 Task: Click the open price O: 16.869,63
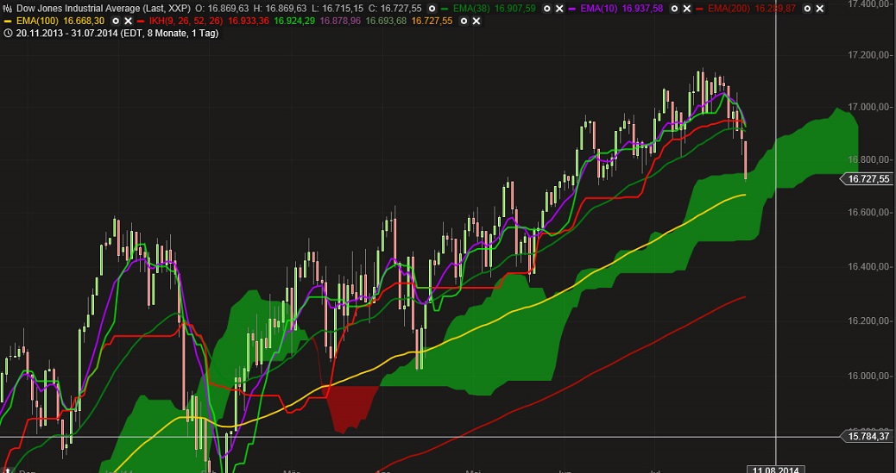pyautogui.click(x=222, y=9)
